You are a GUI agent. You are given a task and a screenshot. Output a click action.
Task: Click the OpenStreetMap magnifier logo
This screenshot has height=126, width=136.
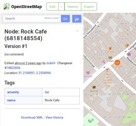pyautogui.click(x=6, y=6)
